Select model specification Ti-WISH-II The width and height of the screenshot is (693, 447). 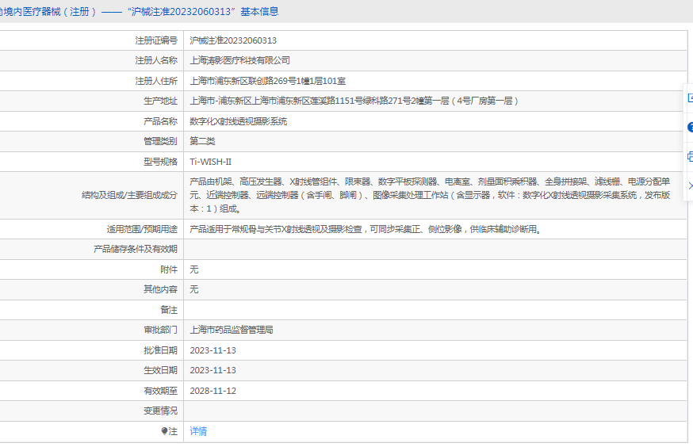coord(210,162)
